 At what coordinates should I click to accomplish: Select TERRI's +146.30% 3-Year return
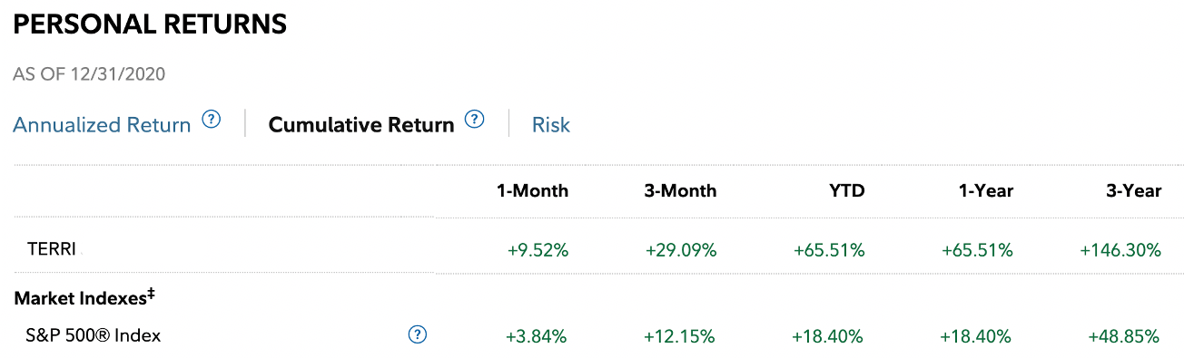1120,250
